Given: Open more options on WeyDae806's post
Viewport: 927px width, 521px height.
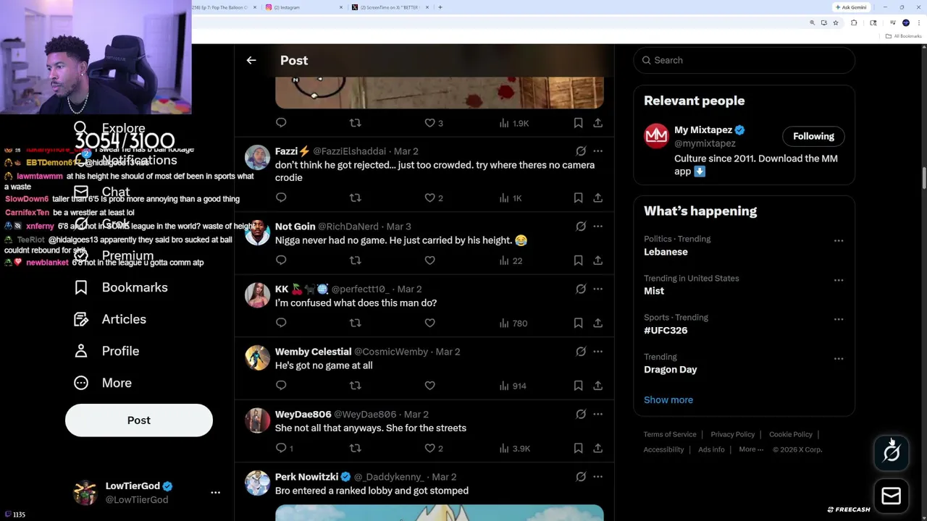Looking at the screenshot, I should tap(597, 414).
